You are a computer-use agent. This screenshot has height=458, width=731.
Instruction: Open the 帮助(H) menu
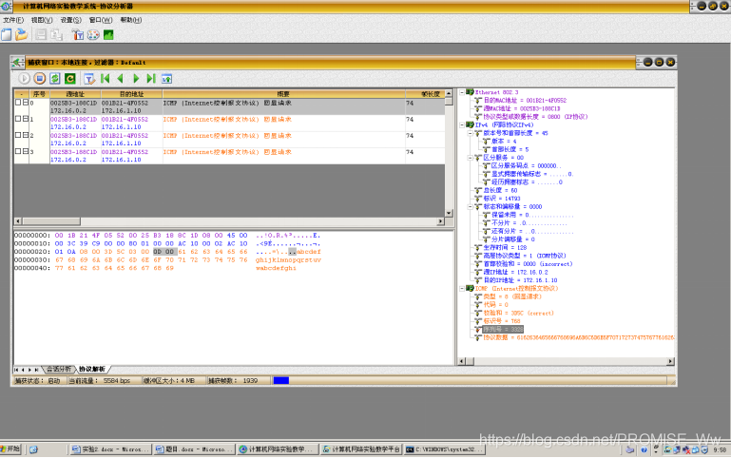131,20
